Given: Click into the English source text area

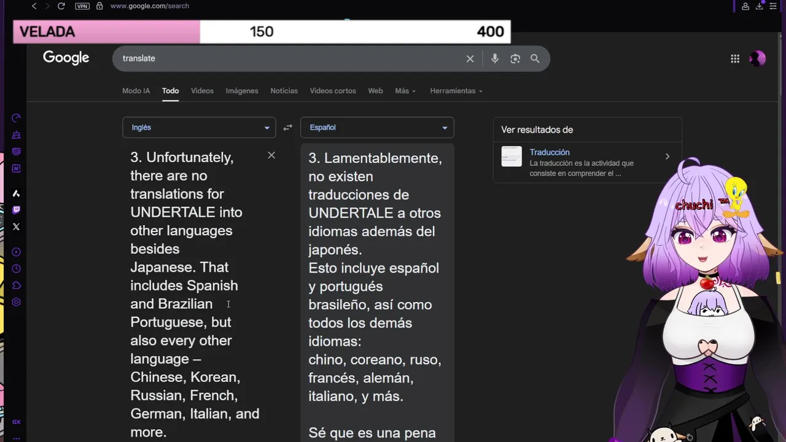Looking at the screenshot, I should 195,295.
